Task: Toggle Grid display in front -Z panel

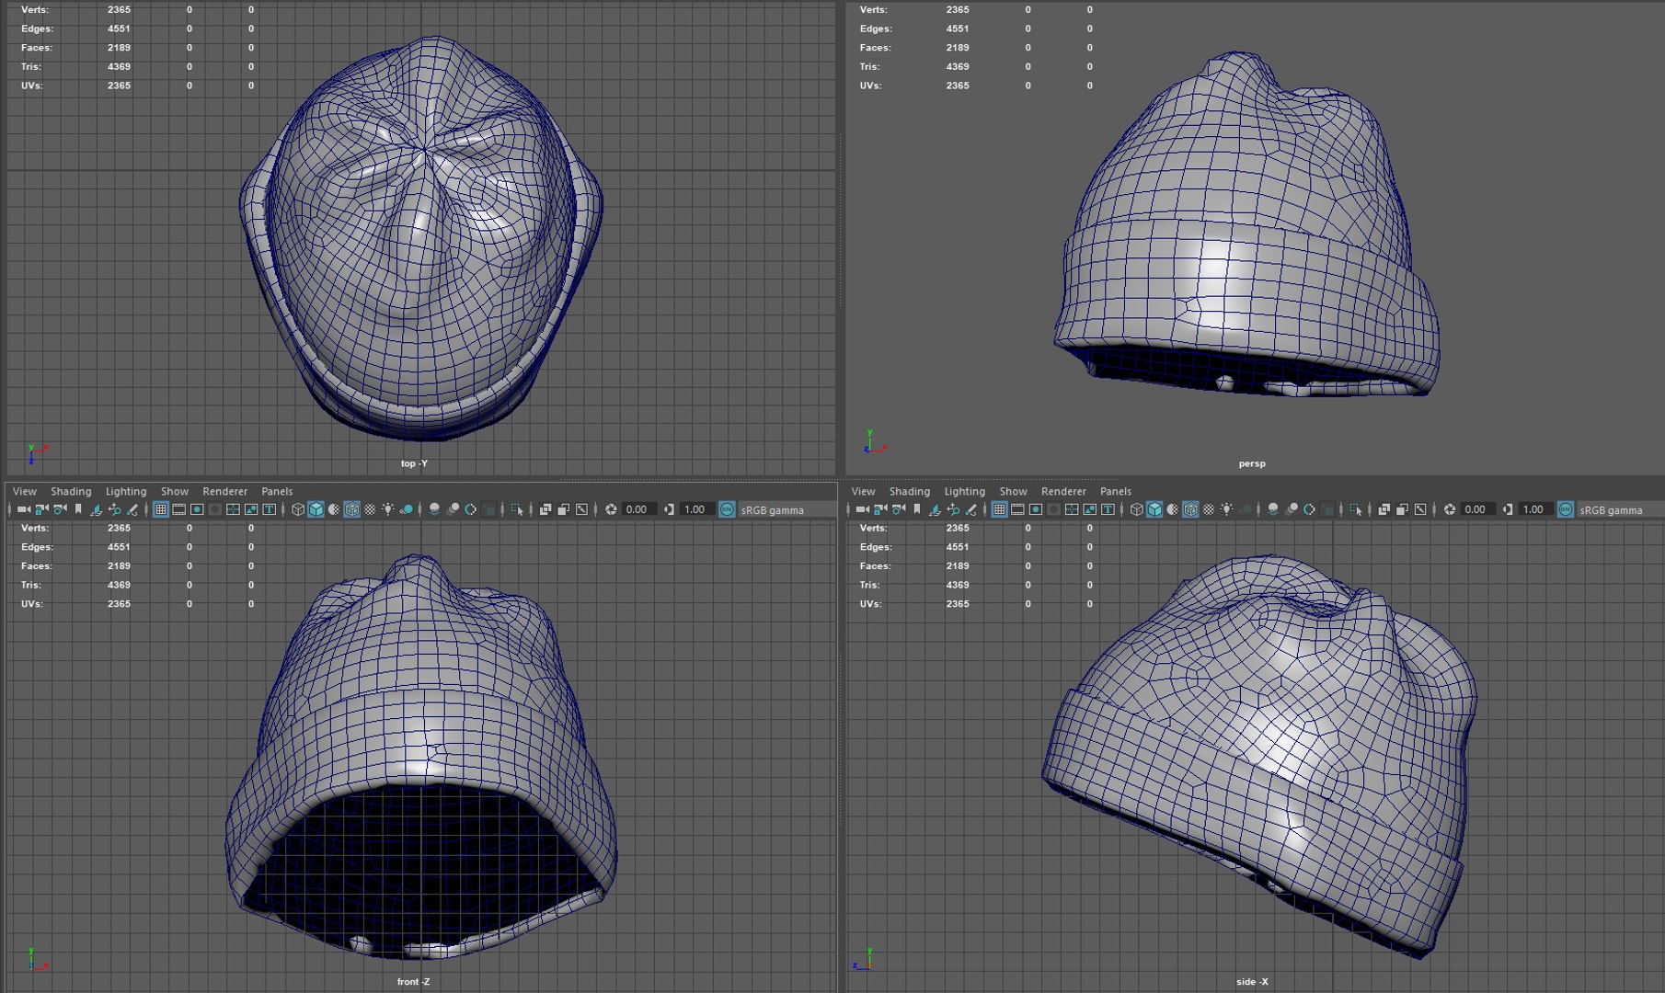Action: pyautogui.click(x=160, y=509)
